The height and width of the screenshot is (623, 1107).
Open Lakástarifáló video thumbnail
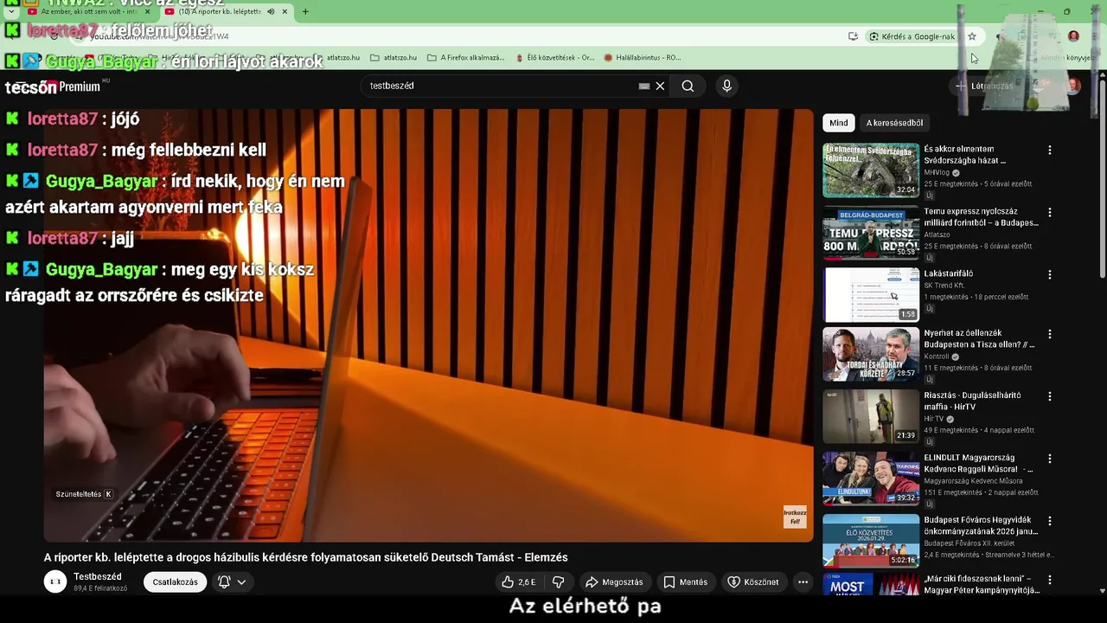click(871, 295)
